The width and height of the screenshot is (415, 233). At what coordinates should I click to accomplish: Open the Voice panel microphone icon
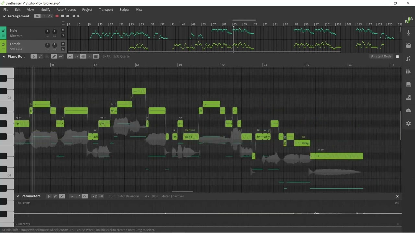pos(409,33)
